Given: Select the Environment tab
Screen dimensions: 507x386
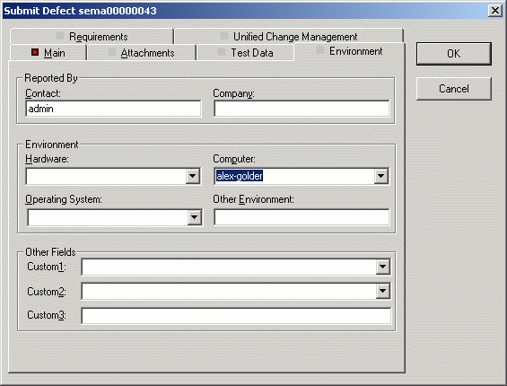Looking at the screenshot, I should (350, 51).
